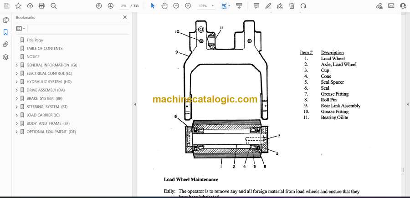Click the Save file icon

point(6,6)
